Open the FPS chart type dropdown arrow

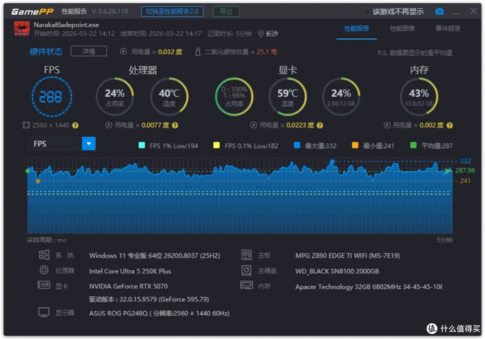89,144
